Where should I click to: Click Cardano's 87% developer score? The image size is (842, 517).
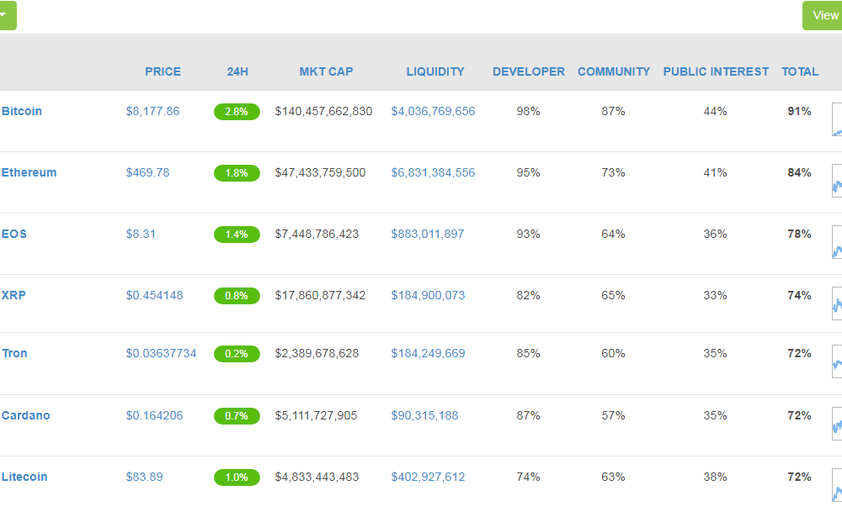coord(529,415)
